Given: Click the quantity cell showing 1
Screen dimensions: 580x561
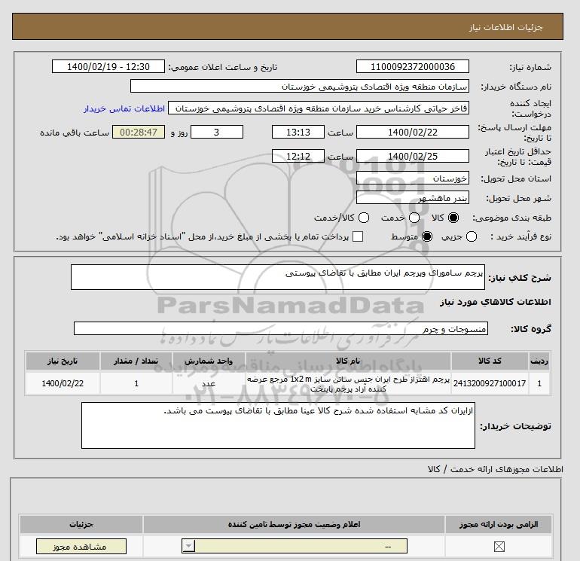Looking at the screenshot, I should pyautogui.click(x=136, y=383).
